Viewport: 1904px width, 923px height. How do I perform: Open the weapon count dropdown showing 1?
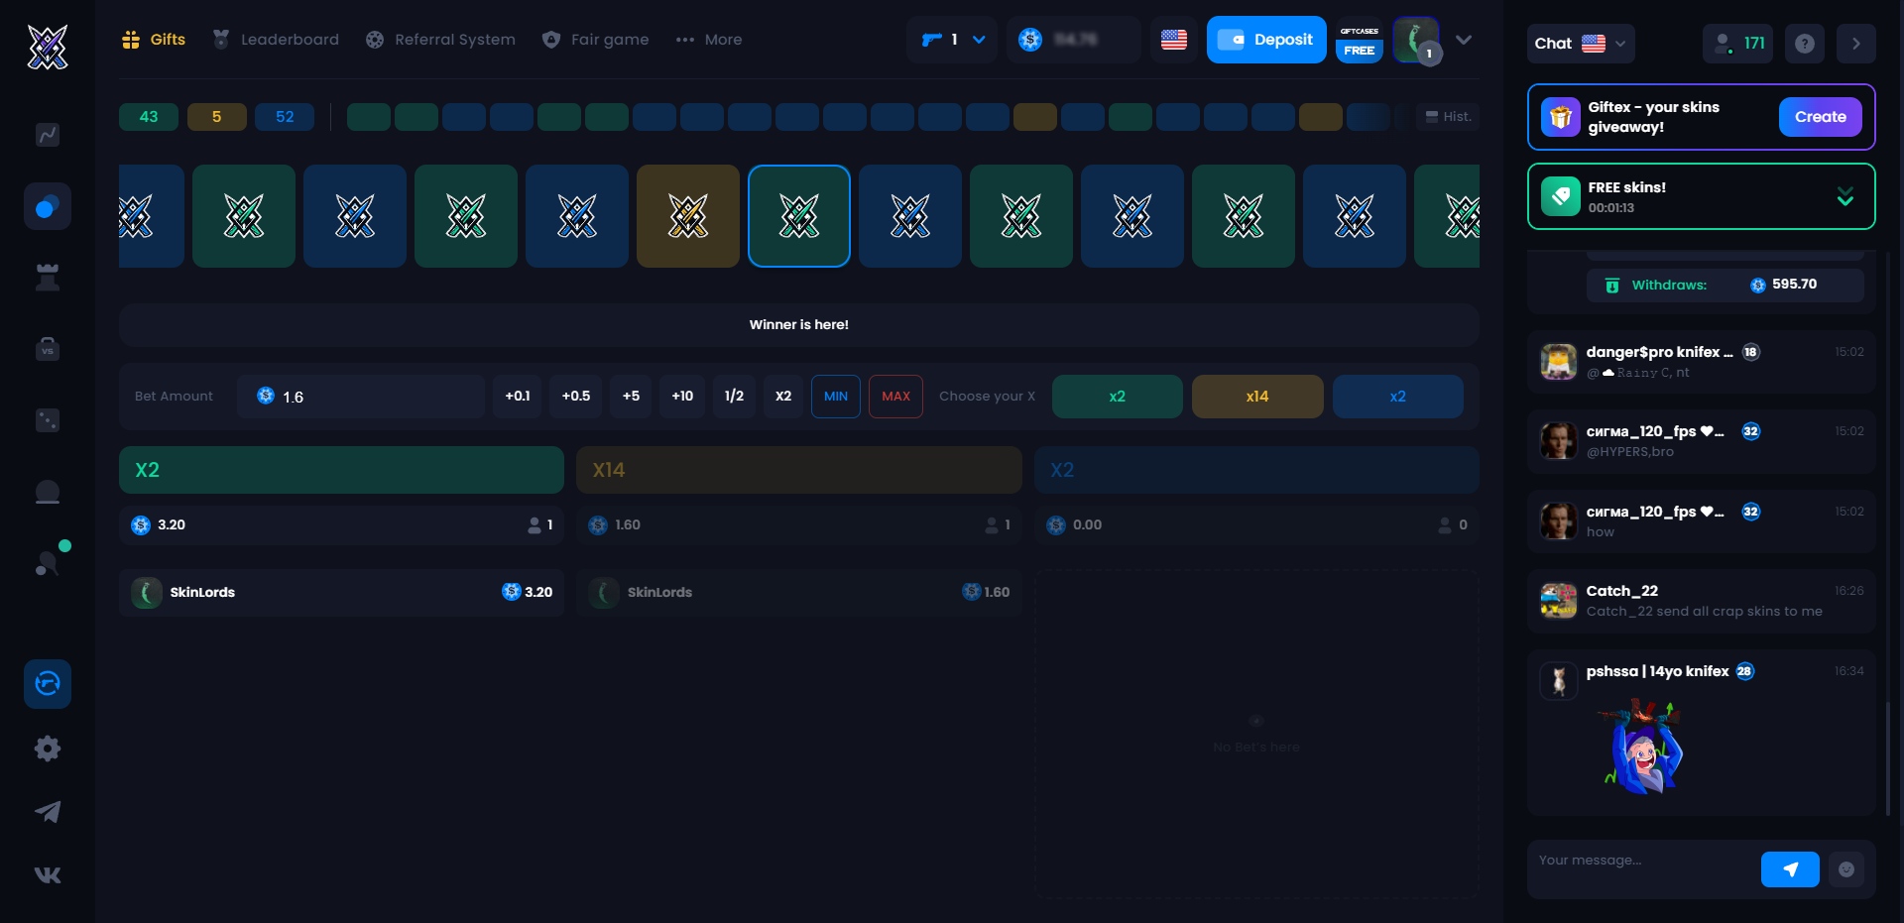[x=952, y=40]
